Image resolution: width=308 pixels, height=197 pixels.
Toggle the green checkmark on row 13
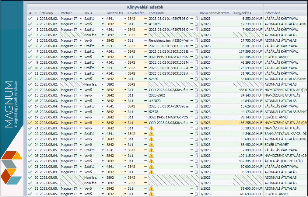(30, 84)
